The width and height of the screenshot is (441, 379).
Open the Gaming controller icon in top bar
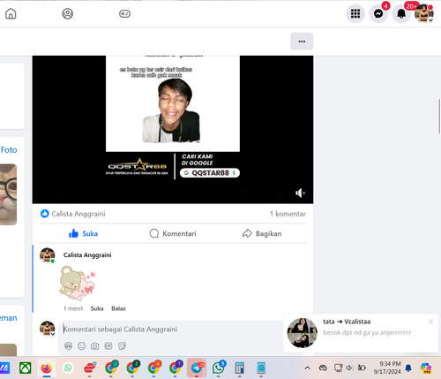point(124,13)
